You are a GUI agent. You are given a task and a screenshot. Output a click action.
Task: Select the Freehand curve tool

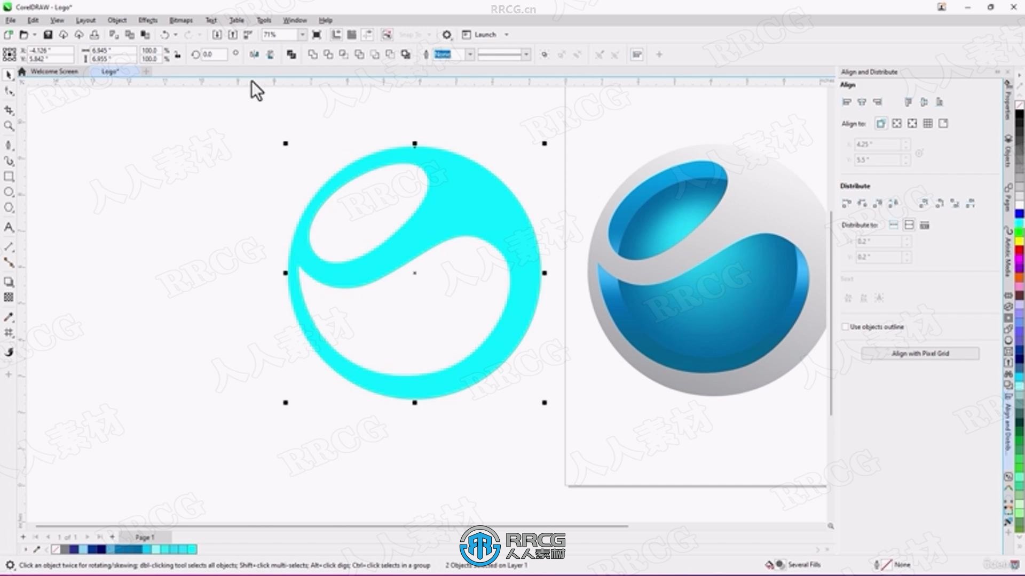[9, 145]
